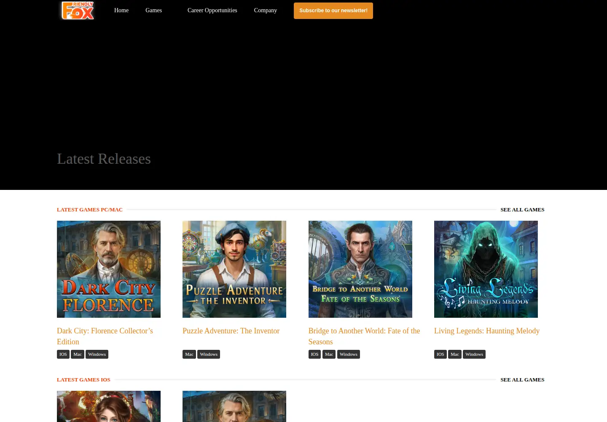Screen dimensions: 607x422
Task: Click Latest Games PC/Mac heading
Action: click(x=90, y=209)
